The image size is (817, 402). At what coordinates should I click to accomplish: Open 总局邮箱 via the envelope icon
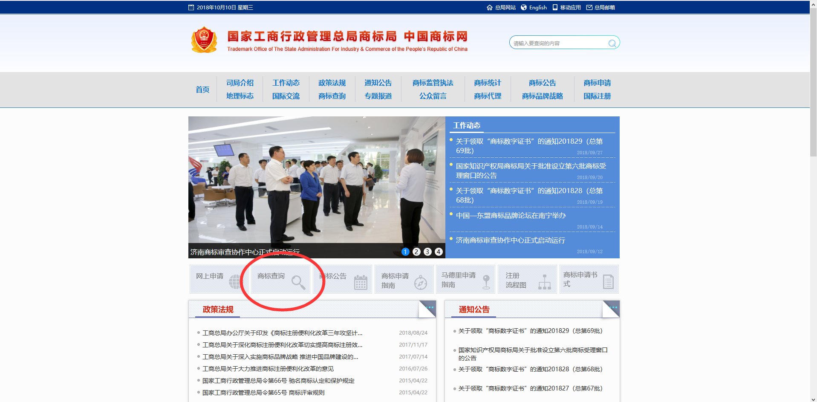pyautogui.click(x=590, y=7)
